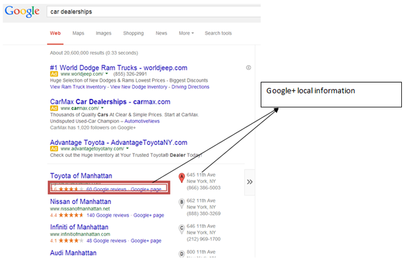This screenshot has height=258, width=407.
Task: Open the Maps tab
Action: click(x=78, y=33)
